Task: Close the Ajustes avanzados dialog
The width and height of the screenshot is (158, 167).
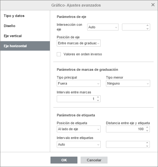Action: 153,5
